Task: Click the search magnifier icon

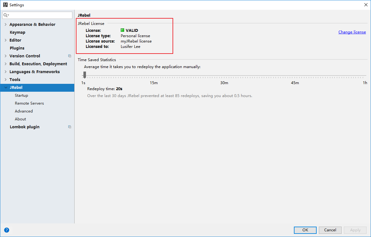Action: pyautogui.click(x=6, y=15)
